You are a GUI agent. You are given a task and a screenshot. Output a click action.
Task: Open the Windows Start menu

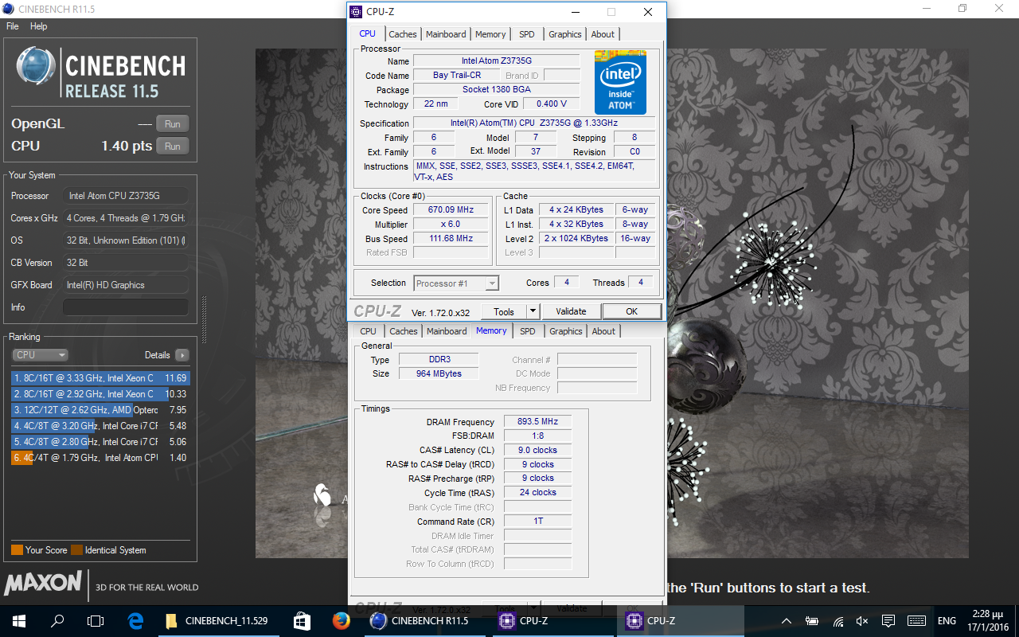[x=19, y=621]
